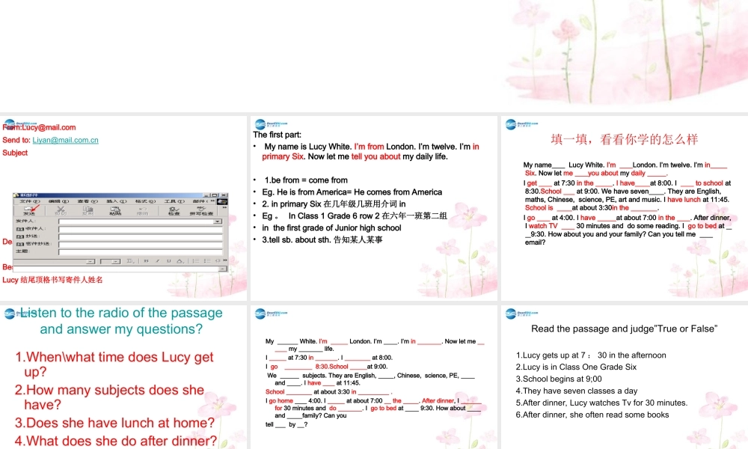Click the text 'From:Lucy@mail.com'
Screen dimensions: 748x449
coord(39,127)
